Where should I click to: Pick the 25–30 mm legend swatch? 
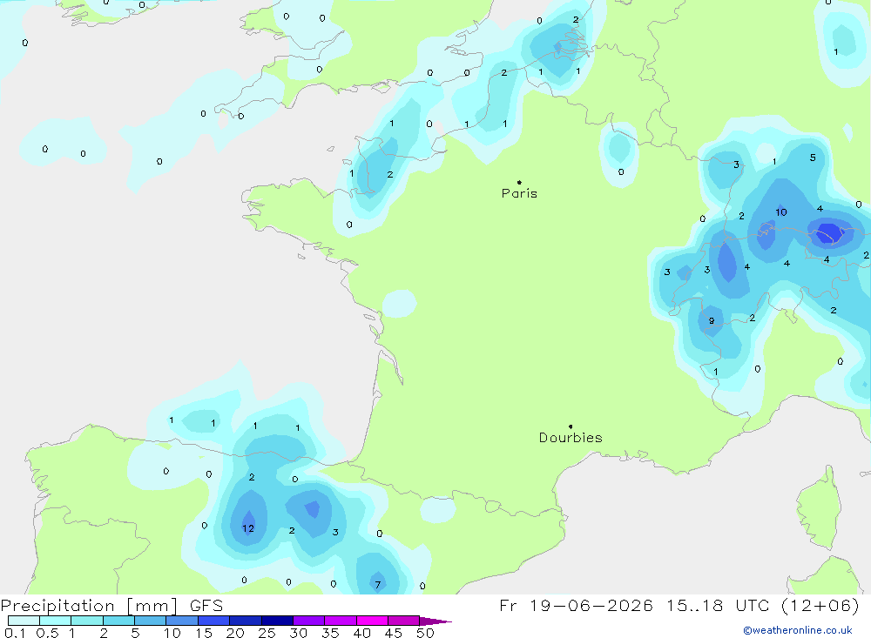click(277, 621)
